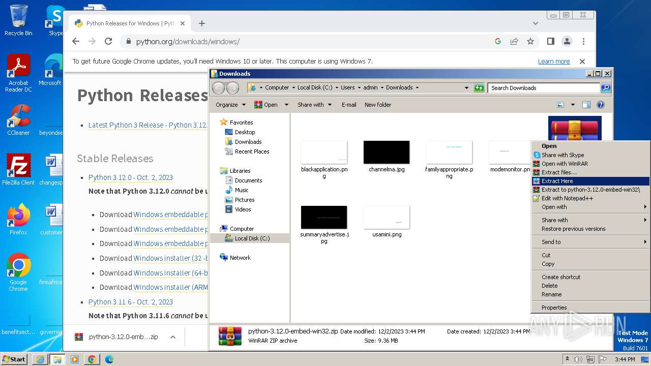The height and width of the screenshot is (366, 651).
Task: Expand view options dropdown arrow
Action: click(573, 105)
